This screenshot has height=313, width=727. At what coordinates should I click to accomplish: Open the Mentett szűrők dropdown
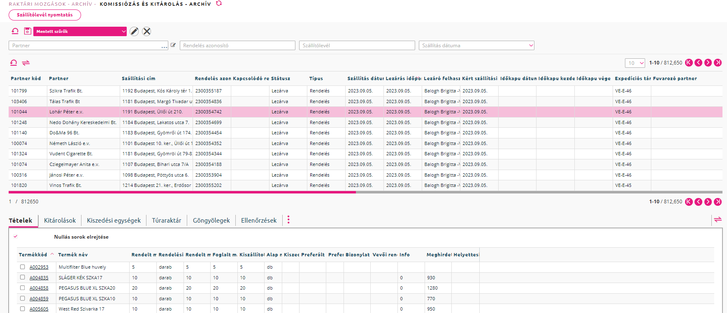coord(80,31)
